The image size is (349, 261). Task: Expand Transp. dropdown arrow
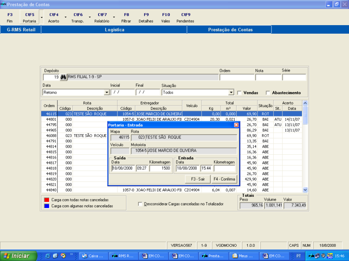coord(90,17)
